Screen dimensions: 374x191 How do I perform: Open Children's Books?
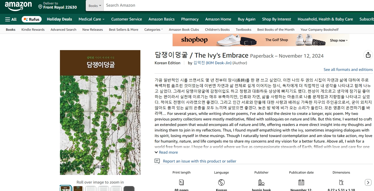click(217, 30)
